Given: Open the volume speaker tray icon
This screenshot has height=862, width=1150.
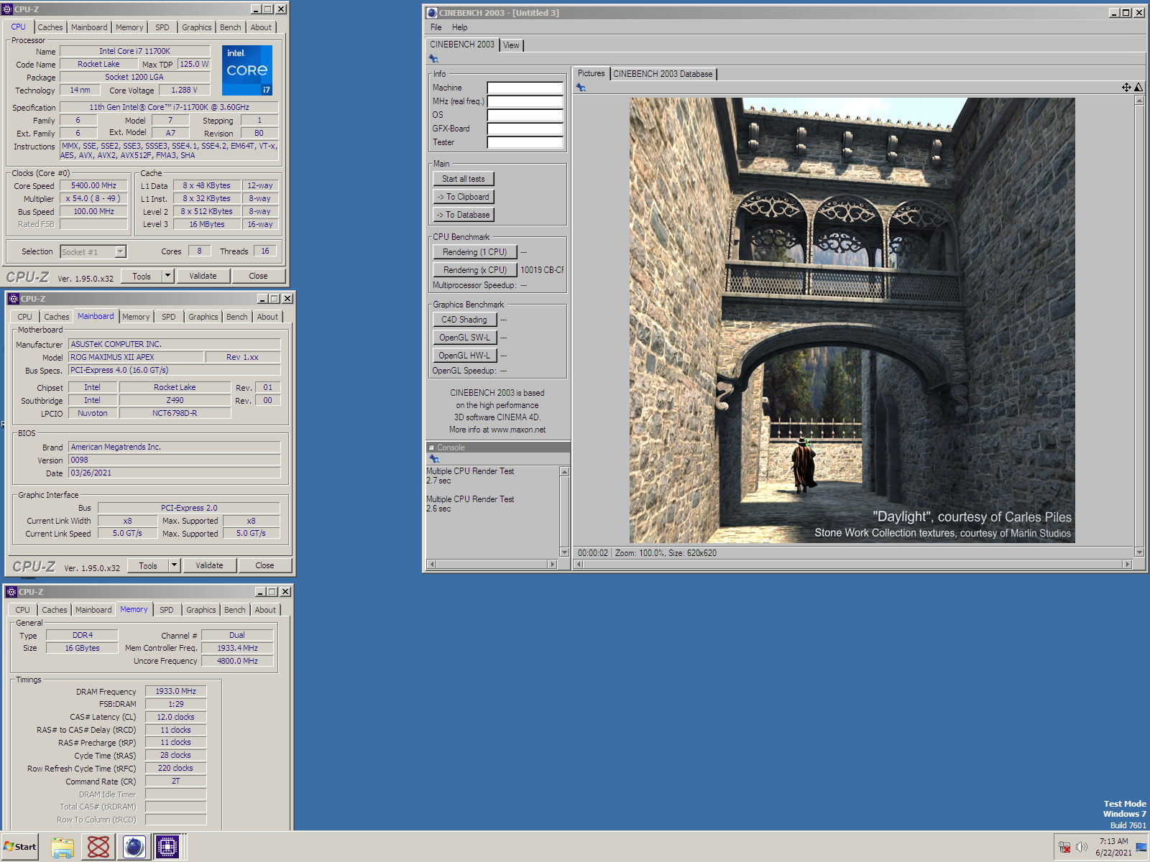Looking at the screenshot, I should 1081,848.
